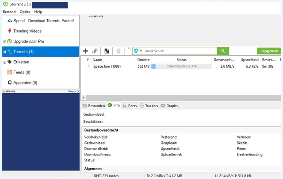This screenshot has width=283, height=179.
Task: Select Feeds (0) in sidebar
Action: (x=22, y=72)
